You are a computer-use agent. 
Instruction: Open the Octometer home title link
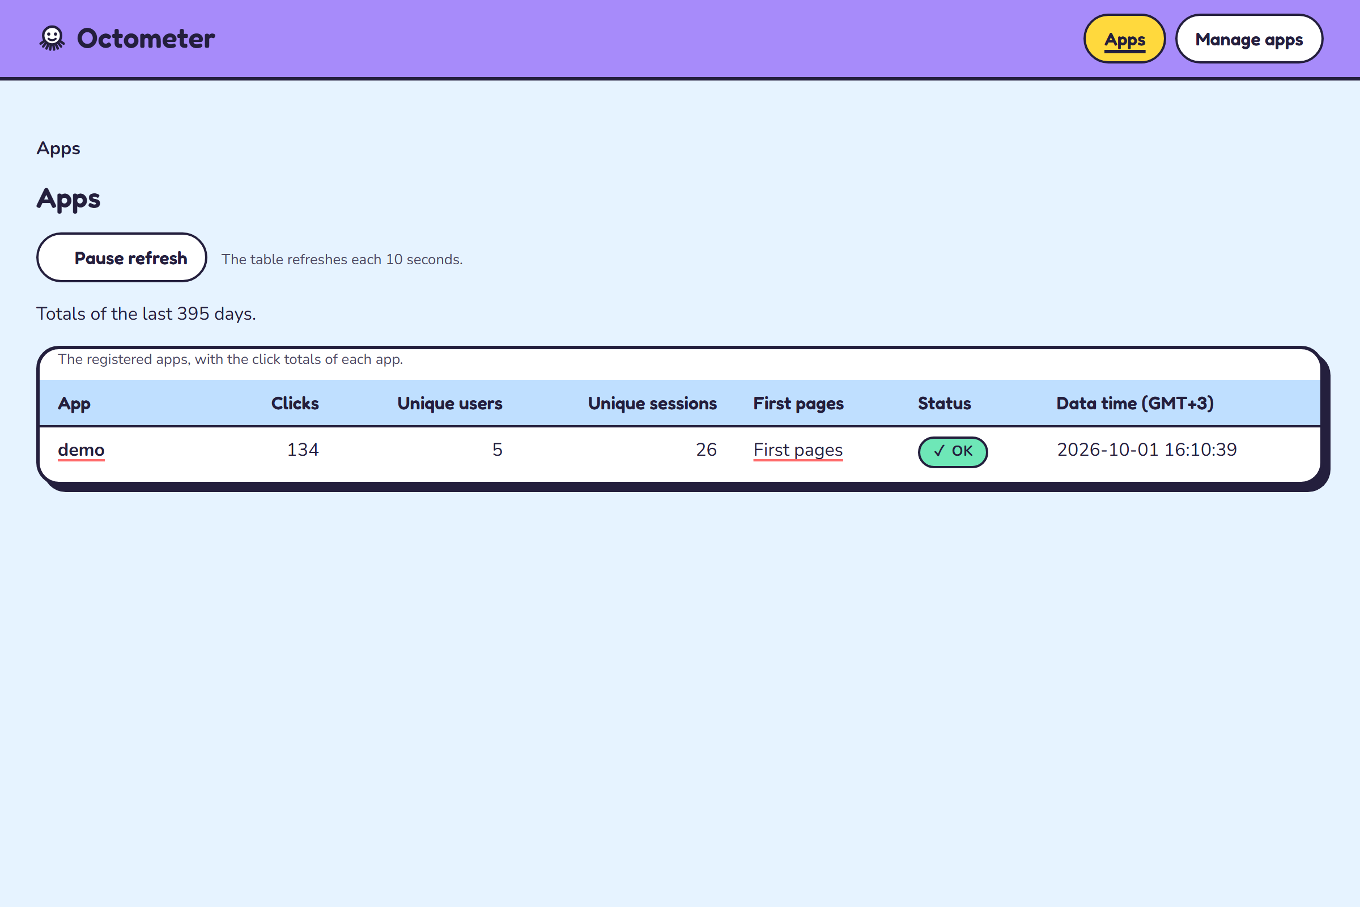coord(146,39)
